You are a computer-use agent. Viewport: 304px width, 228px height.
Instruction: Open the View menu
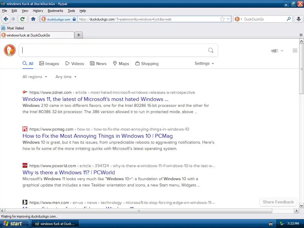coord(25,11)
